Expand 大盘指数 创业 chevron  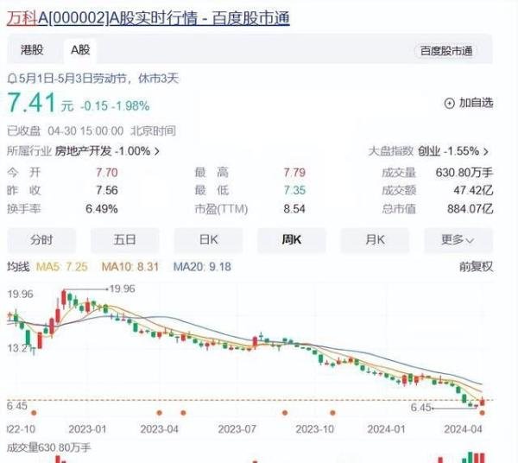[486, 152]
